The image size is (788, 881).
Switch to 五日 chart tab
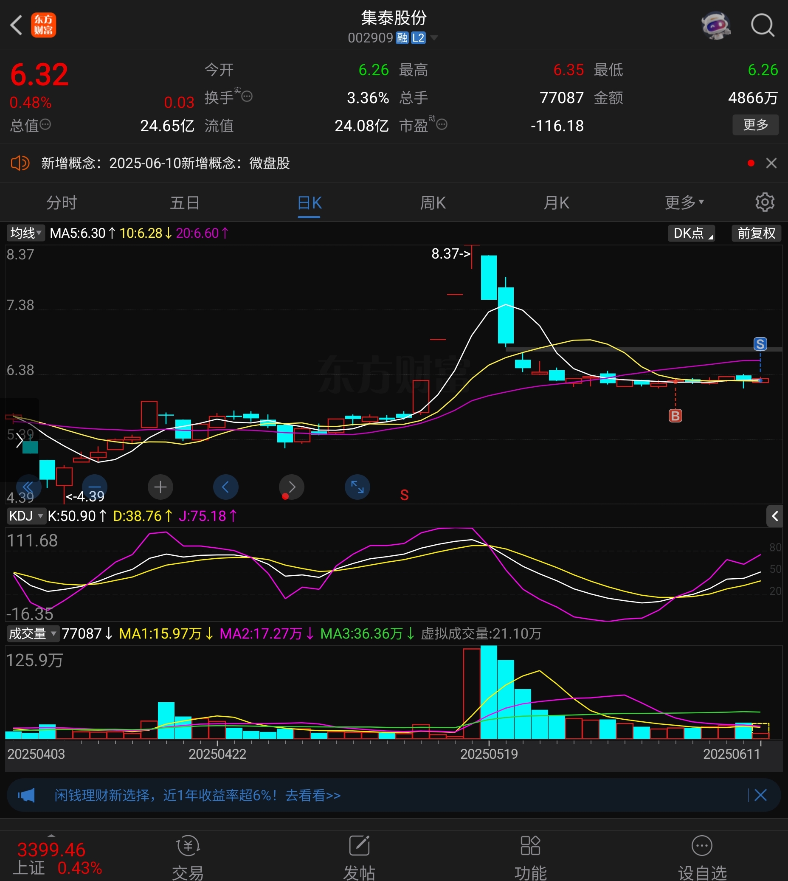pos(185,203)
